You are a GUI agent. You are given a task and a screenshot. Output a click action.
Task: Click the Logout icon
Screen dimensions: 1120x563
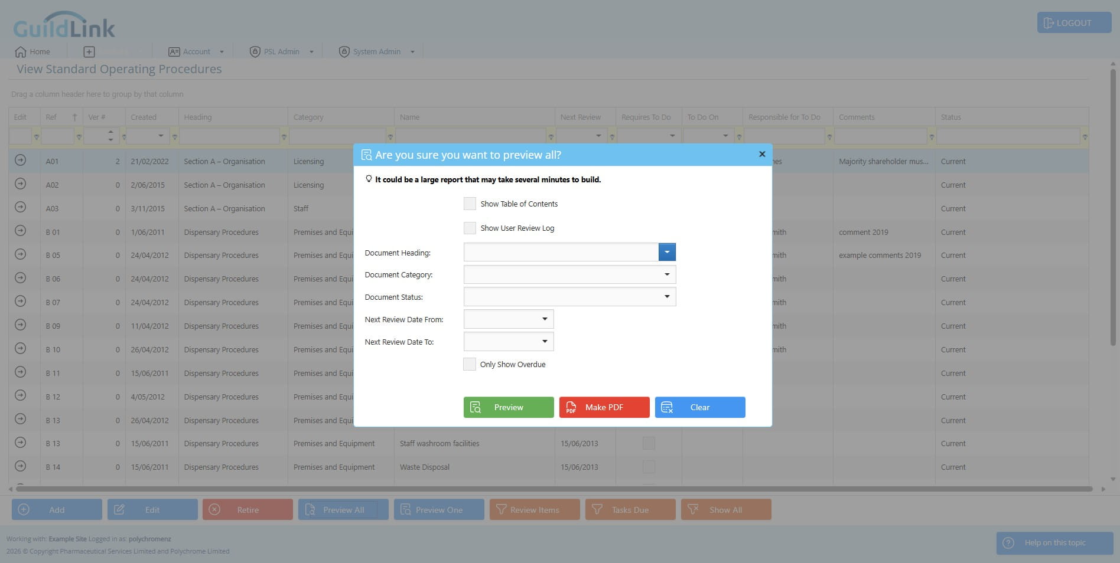[1049, 23]
